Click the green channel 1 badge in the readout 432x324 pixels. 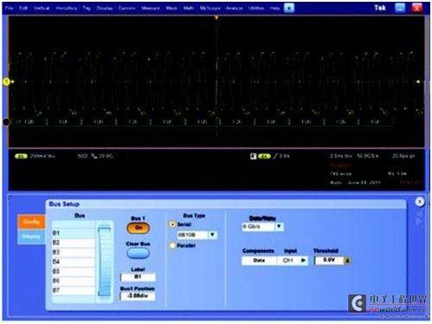pos(21,156)
